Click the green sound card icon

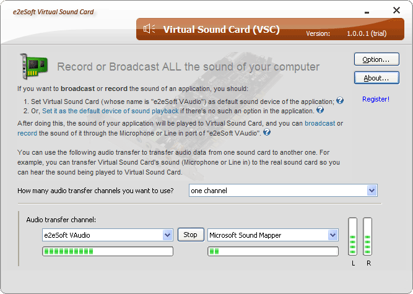click(33, 66)
